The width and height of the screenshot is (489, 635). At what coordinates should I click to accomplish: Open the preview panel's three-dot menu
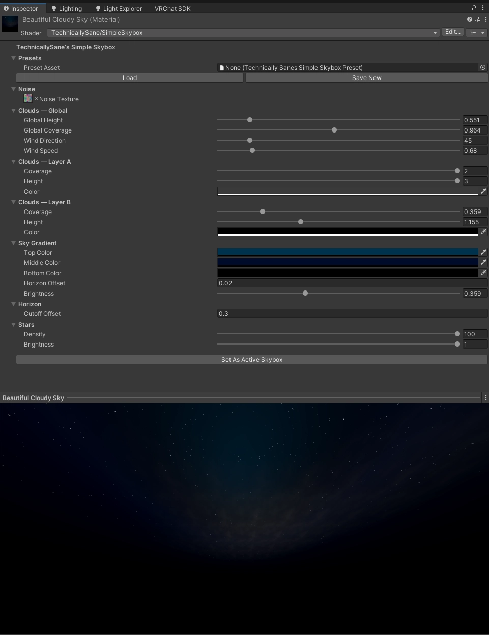485,398
